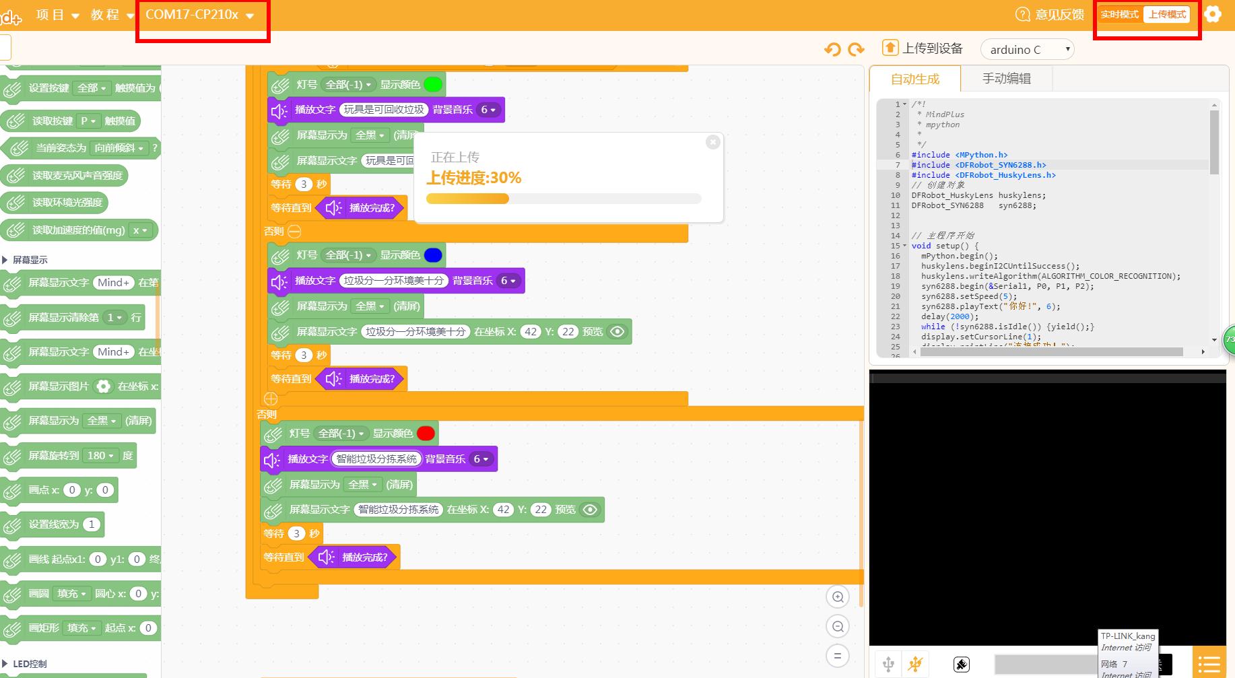Image resolution: width=1235 pixels, height=678 pixels.
Task: Click the Mind+ logo
Action: (11, 17)
